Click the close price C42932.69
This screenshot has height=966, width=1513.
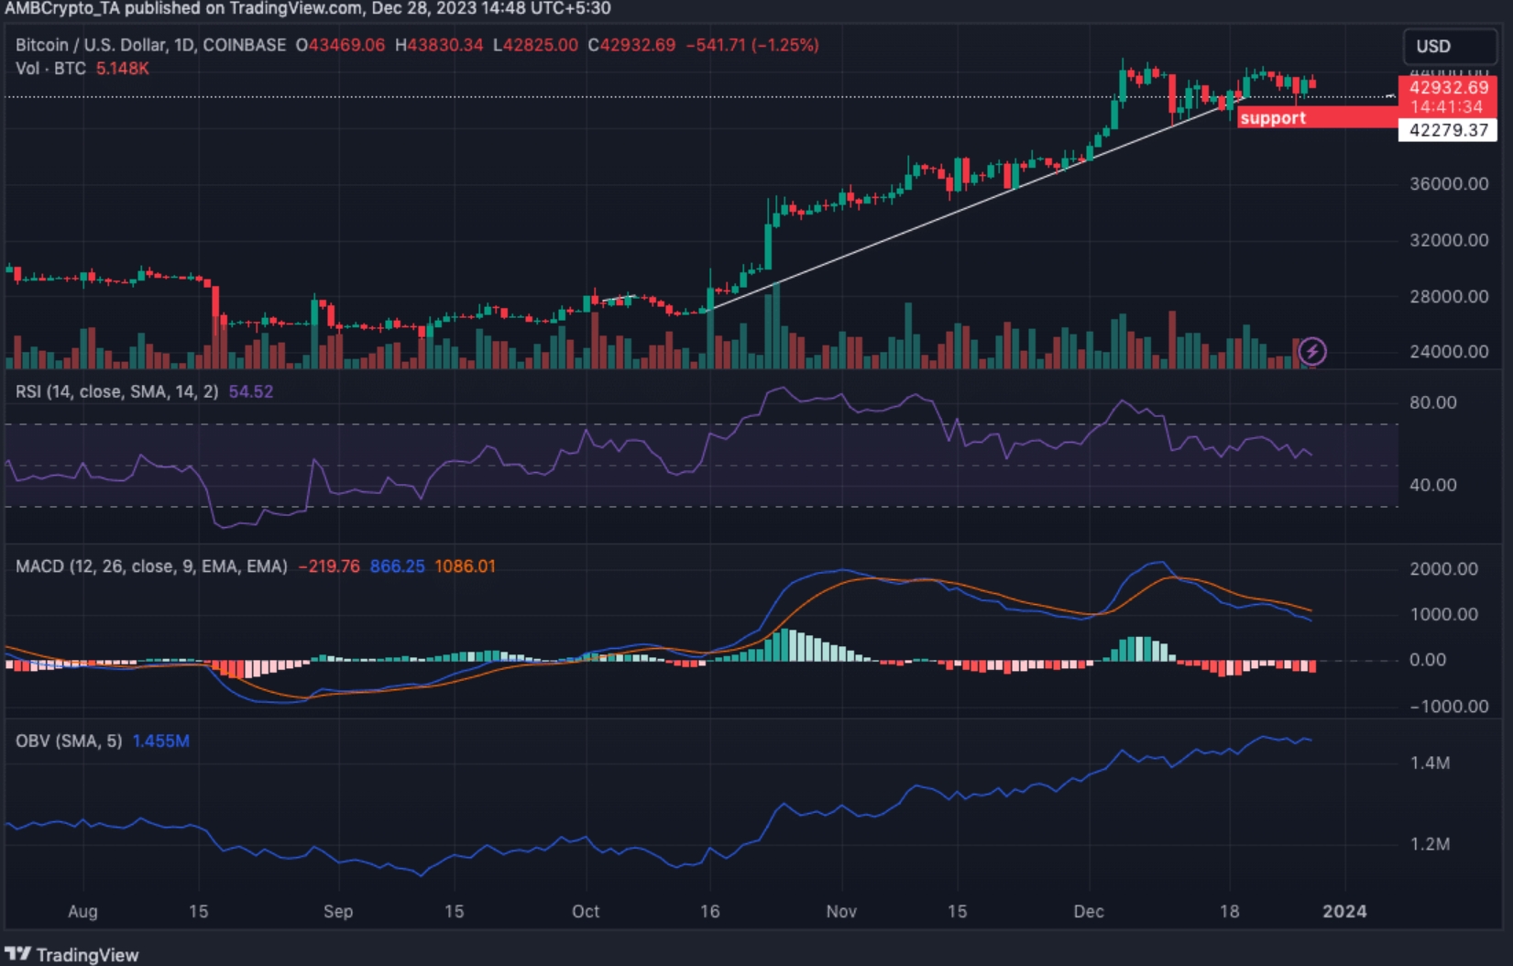pos(631,45)
